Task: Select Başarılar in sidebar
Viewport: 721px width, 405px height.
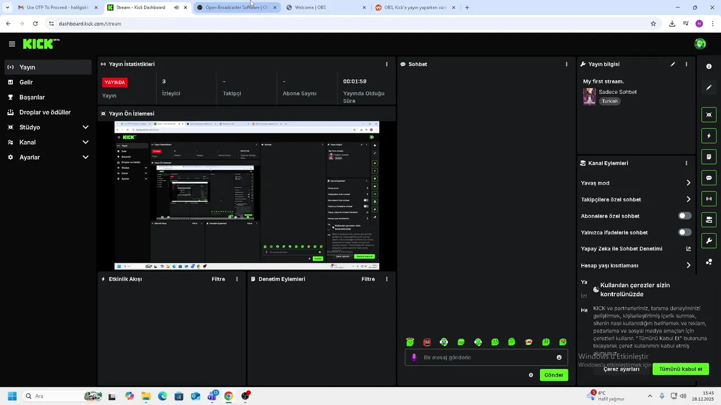Action: [x=48, y=97]
